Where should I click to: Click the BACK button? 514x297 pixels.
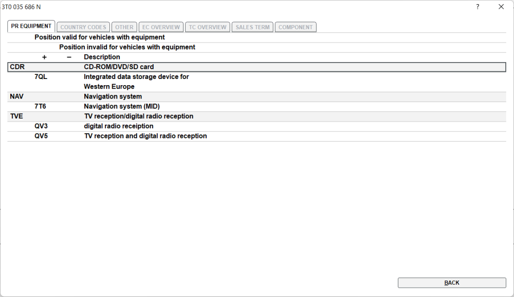click(452, 283)
